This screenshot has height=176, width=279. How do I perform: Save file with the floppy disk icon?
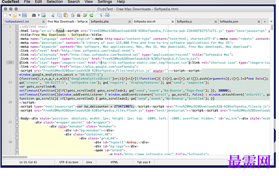24,15
